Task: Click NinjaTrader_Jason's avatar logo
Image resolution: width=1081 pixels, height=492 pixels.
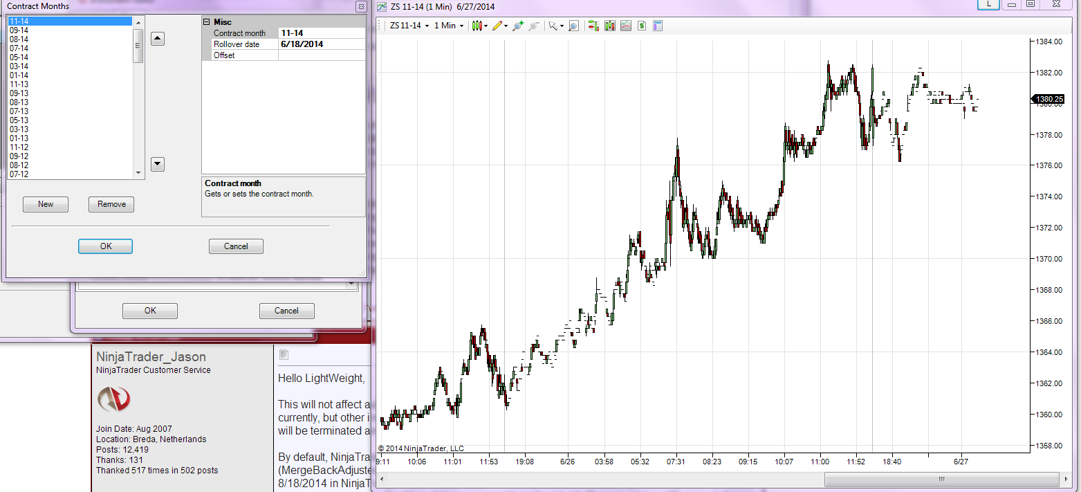Action: tap(113, 399)
